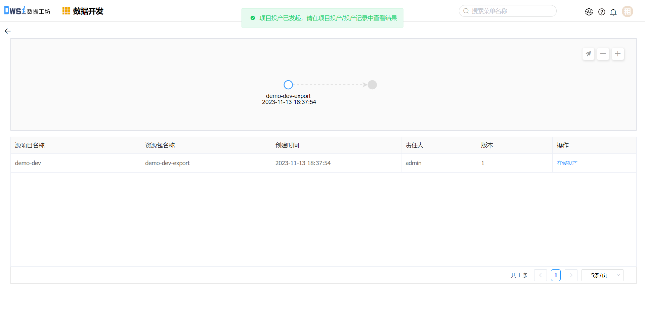This screenshot has height=323, width=645.
Task: Open the help question mark icon
Action: pos(601,12)
